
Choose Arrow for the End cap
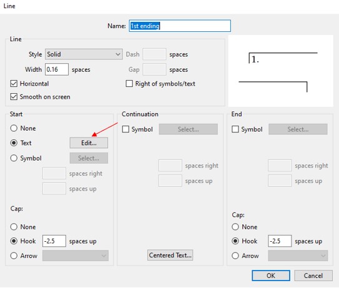pos(235,256)
